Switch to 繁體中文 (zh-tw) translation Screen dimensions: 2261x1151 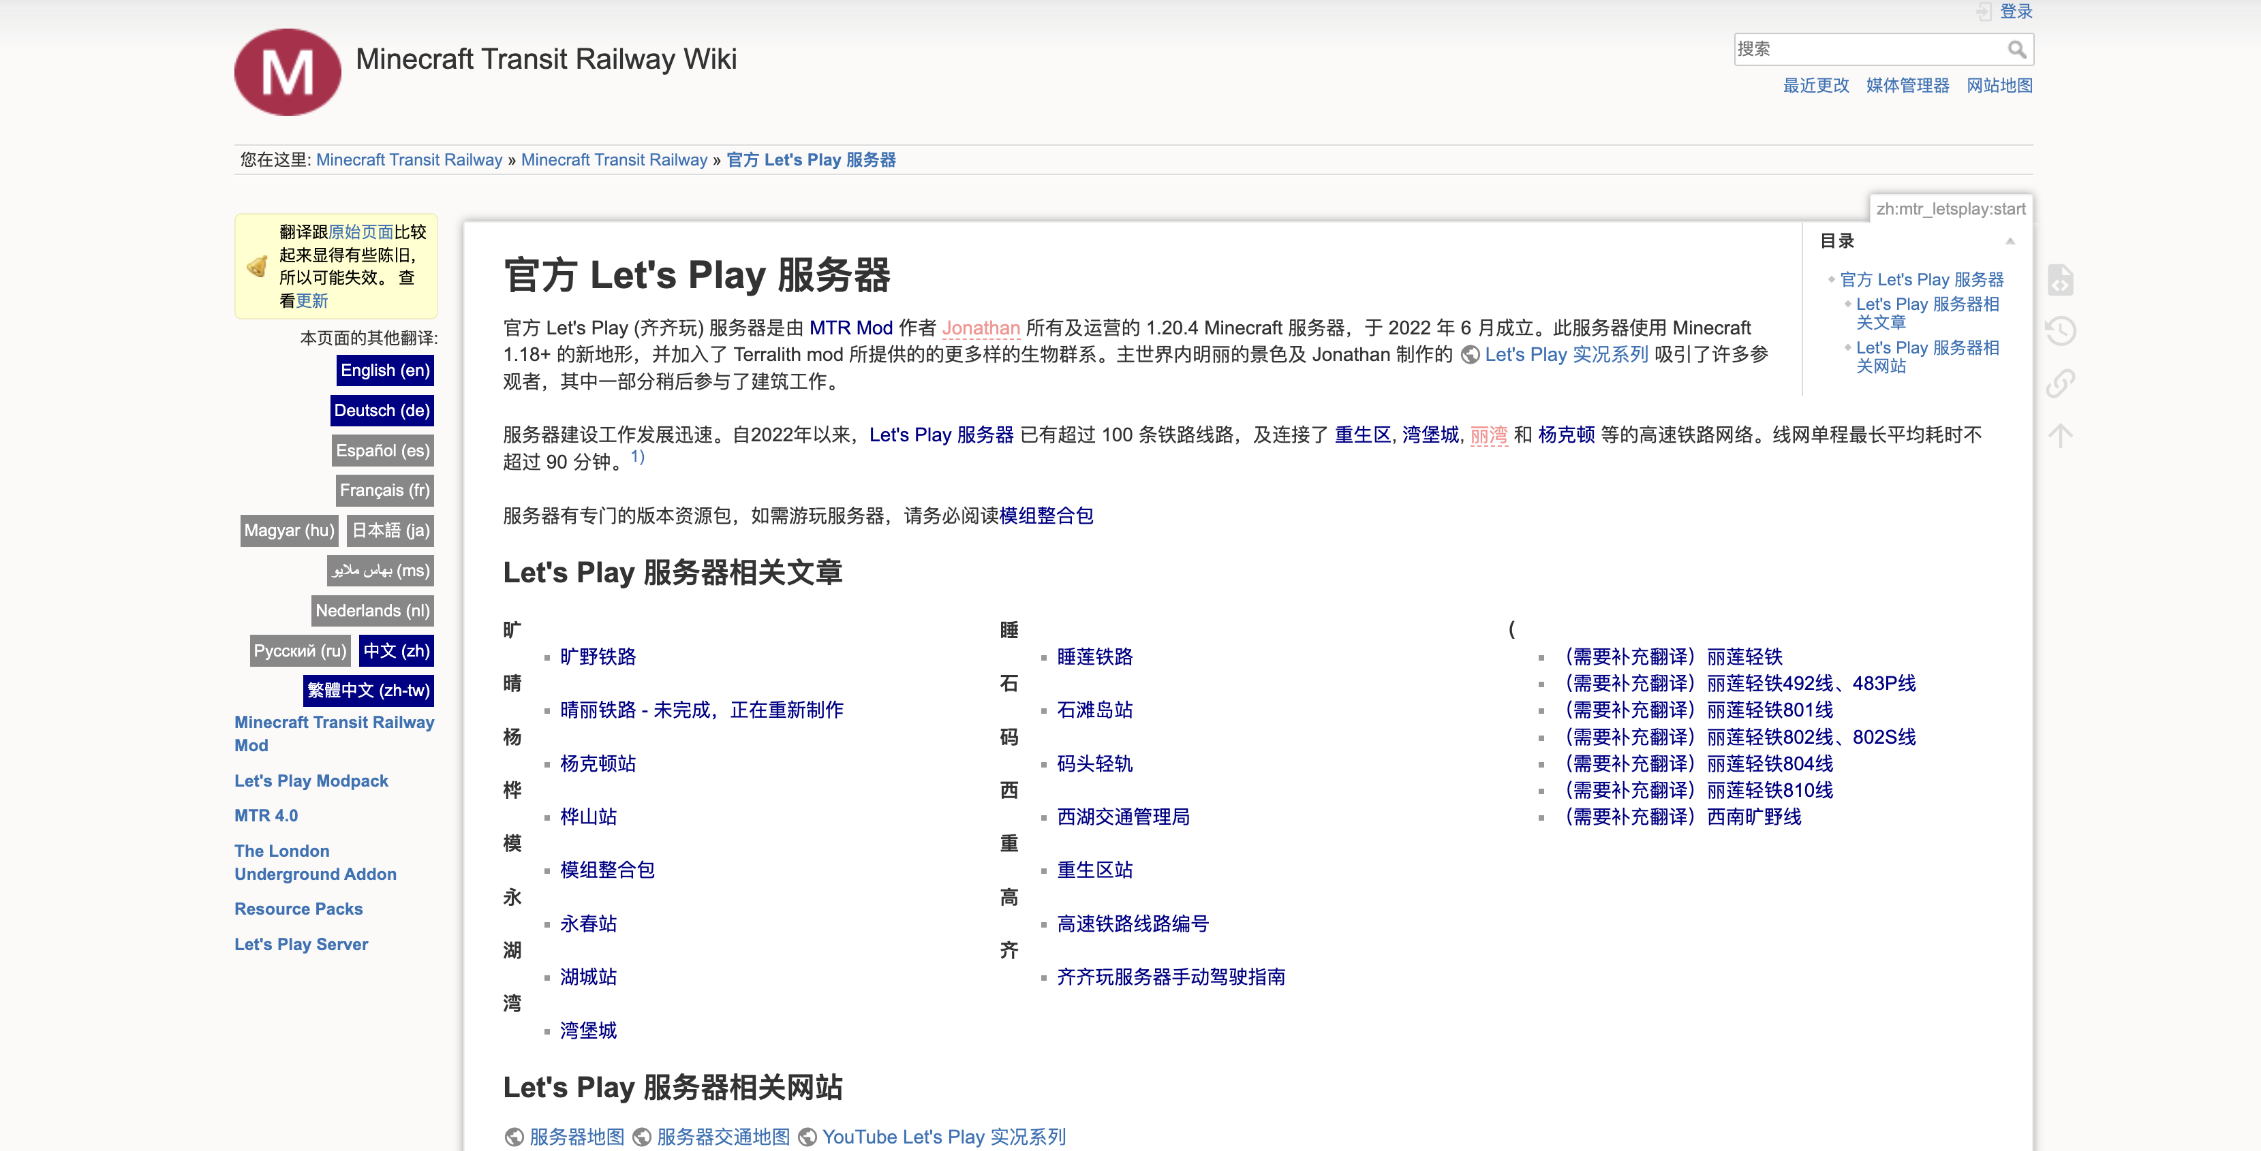click(x=369, y=691)
